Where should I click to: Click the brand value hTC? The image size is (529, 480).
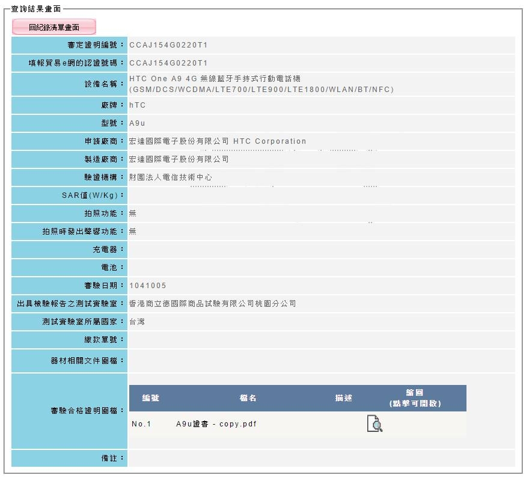point(137,105)
